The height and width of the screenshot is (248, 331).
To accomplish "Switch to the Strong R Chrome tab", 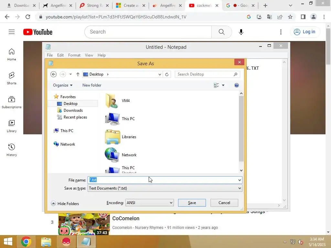I will (94, 5).
